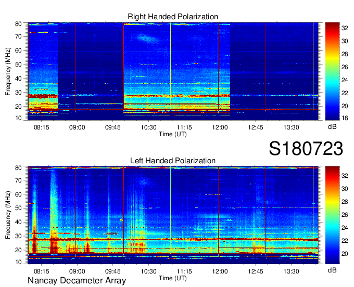Click the 28 dB mark on lower color bar

point(345,202)
